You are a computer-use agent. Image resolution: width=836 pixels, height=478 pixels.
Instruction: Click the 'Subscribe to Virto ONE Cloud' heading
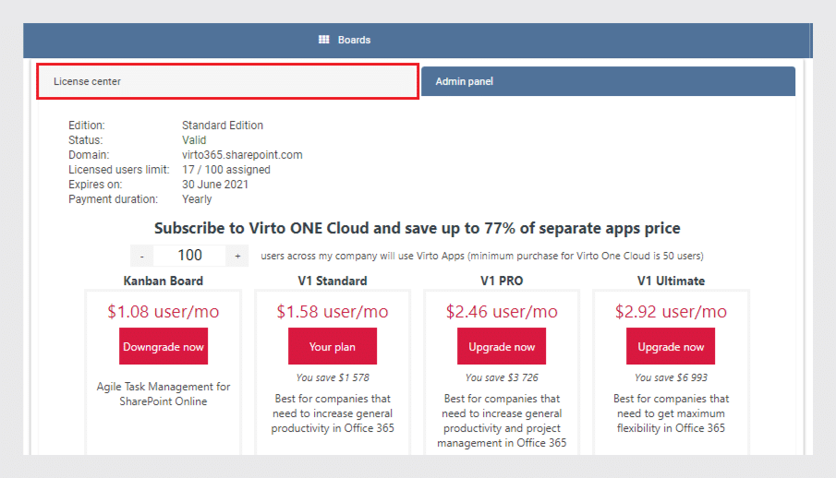(x=417, y=228)
